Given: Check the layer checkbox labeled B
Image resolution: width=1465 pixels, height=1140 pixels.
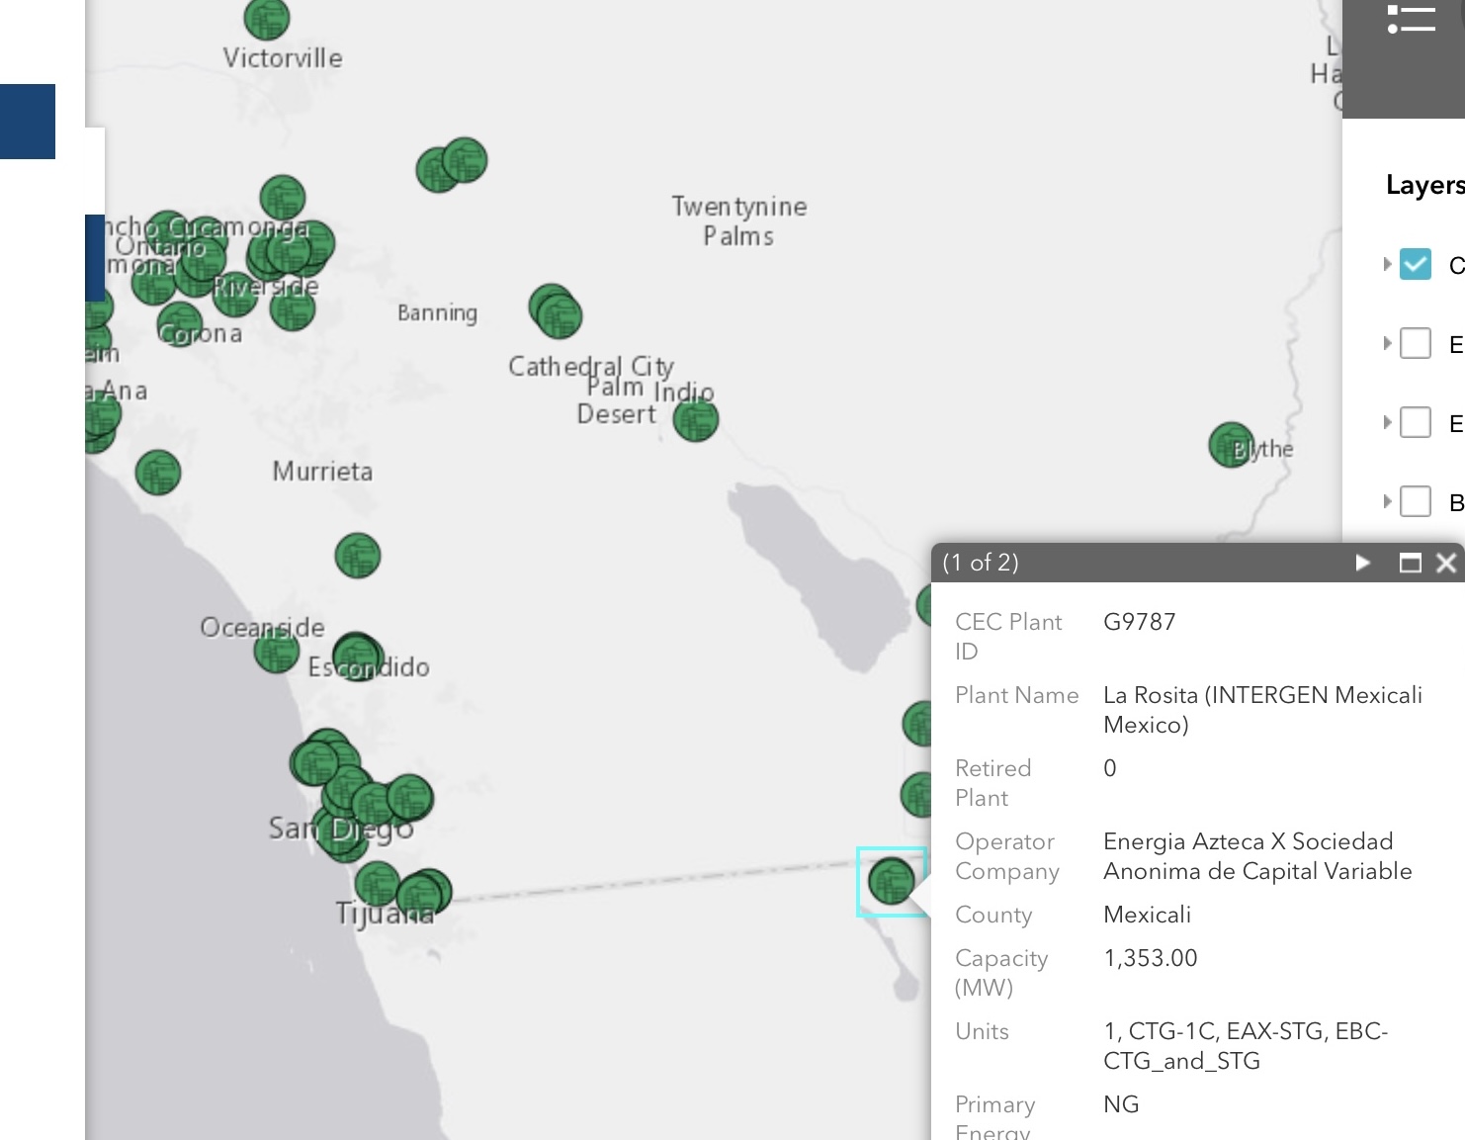Looking at the screenshot, I should pos(1416,501).
